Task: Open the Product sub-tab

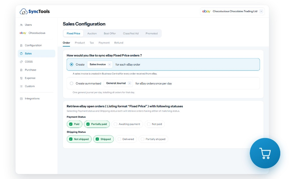Action: point(80,43)
